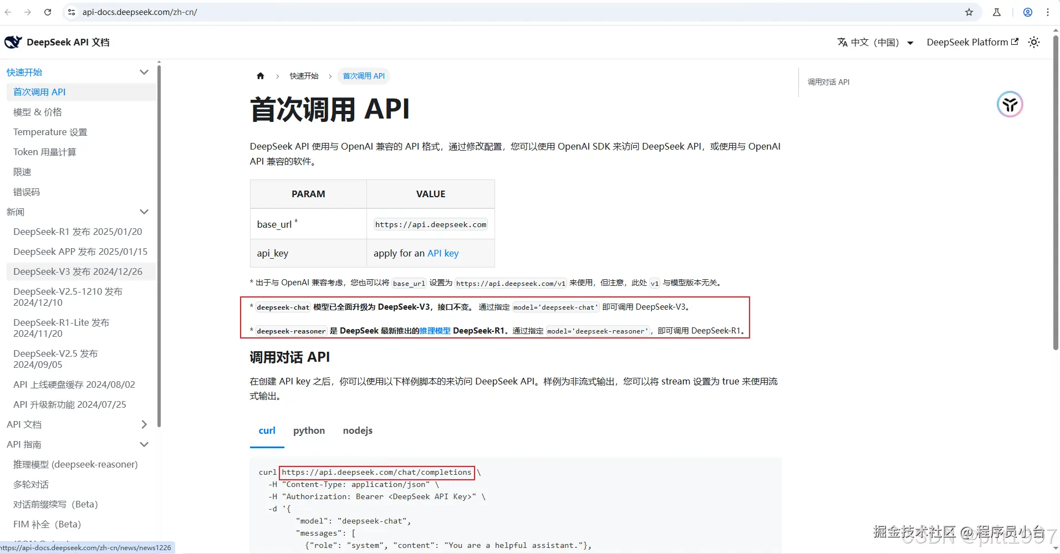
Task: Click the base_url table cell
Action: click(308, 224)
